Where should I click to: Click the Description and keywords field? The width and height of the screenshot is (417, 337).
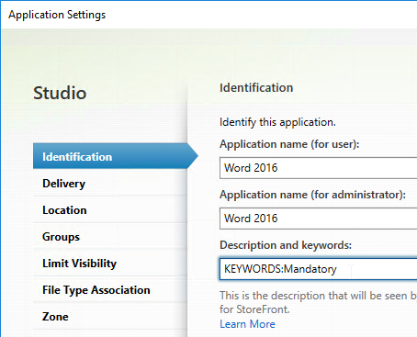tap(319, 269)
